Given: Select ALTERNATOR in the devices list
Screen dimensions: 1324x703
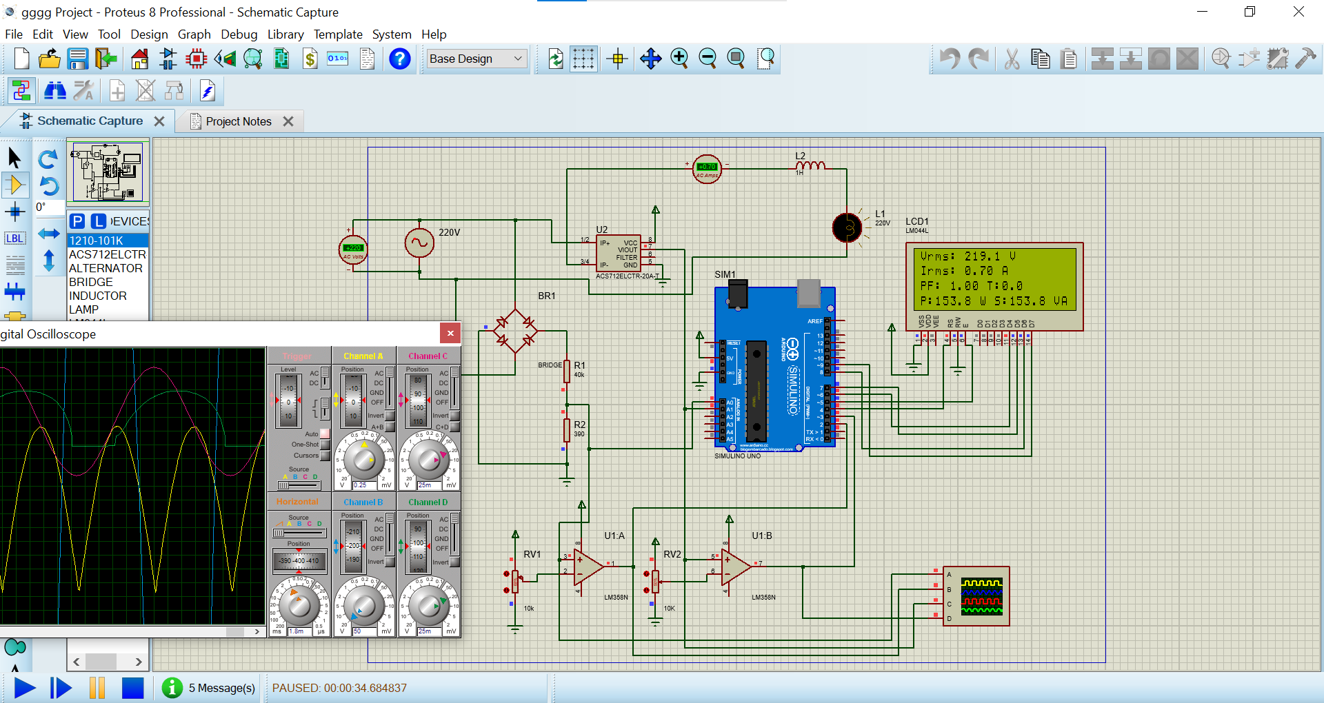Looking at the screenshot, I should [x=106, y=268].
